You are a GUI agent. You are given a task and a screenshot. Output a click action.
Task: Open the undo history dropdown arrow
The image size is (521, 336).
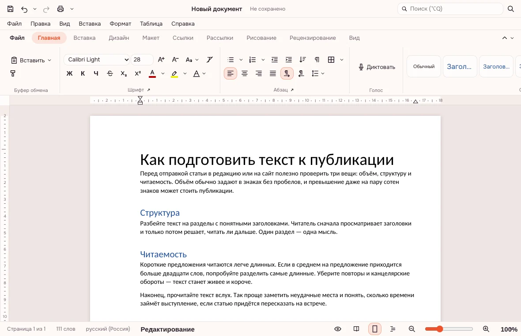tap(35, 9)
